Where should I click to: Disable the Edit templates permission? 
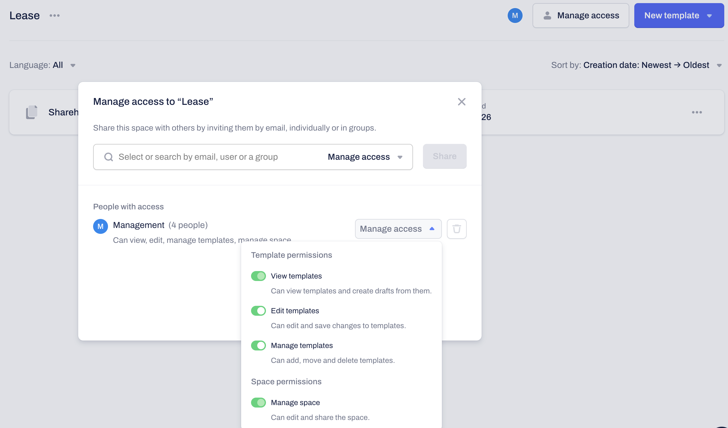click(258, 311)
